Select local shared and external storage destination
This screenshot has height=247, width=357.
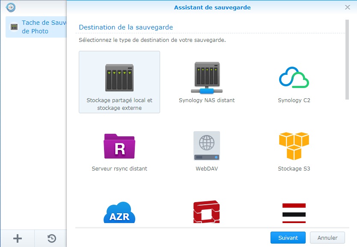click(x=119, y=82)
